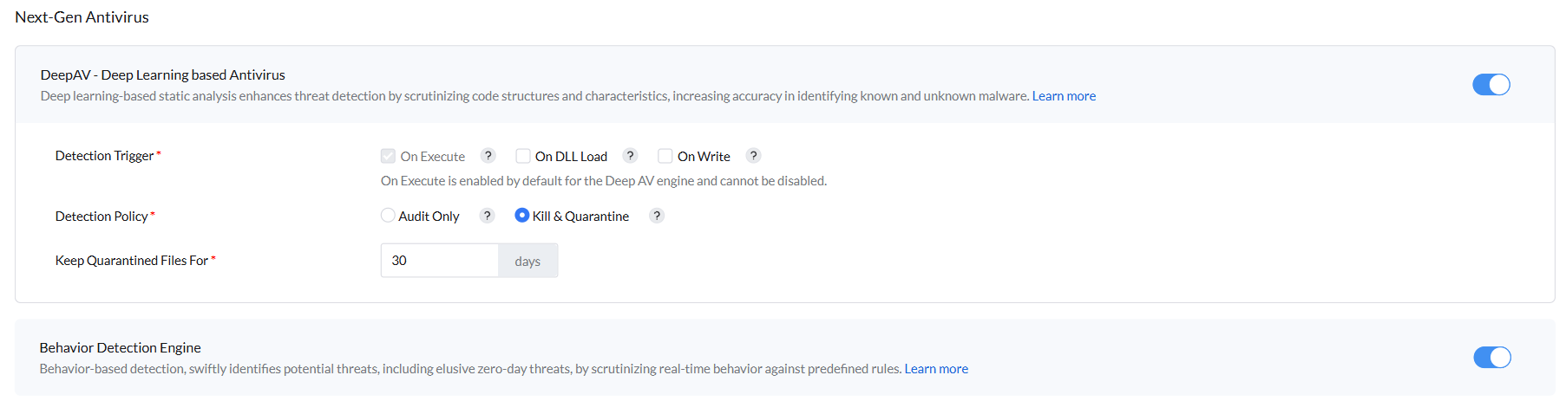
Task: Follow Learn more link under Behavior Detection
Action: pos(935,369)
